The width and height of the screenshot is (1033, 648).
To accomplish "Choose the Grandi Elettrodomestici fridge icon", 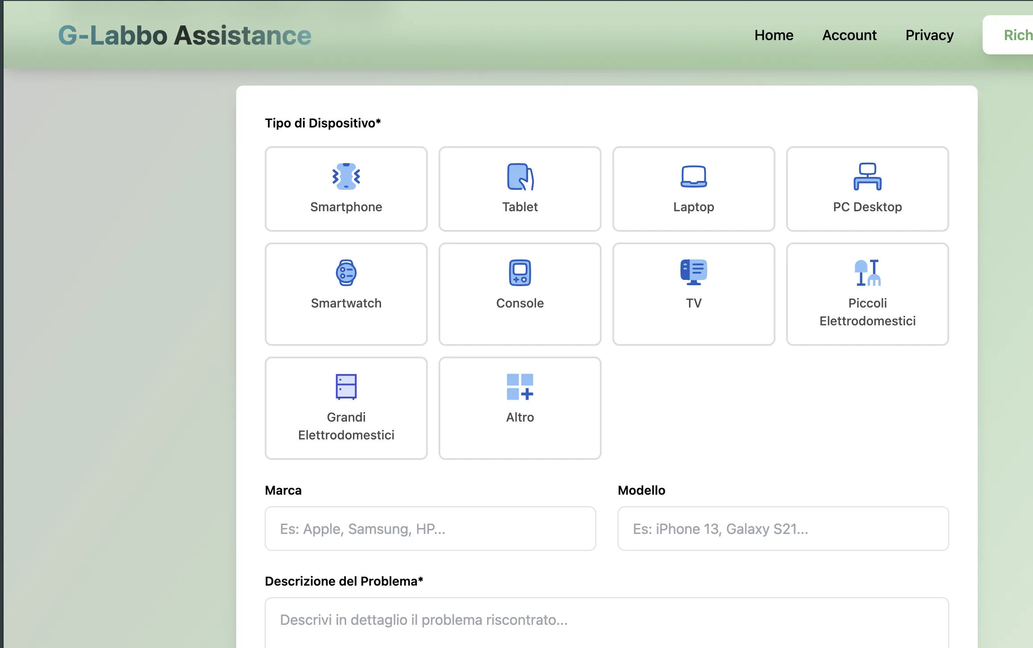I will (346, 386).
